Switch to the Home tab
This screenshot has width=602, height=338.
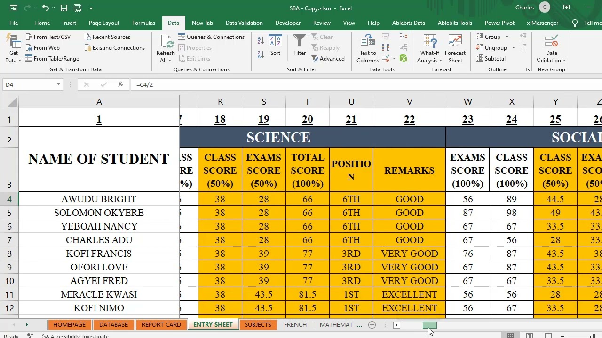click(x=42, y=23)
